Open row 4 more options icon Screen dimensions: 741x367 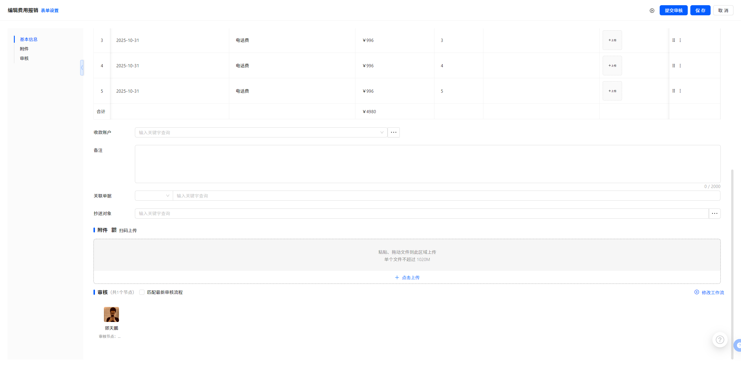pyautogui.click(x=680, y=66)
